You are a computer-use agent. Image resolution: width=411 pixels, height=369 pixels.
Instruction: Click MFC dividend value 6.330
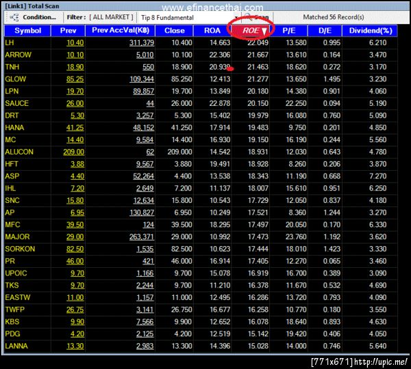377,225
